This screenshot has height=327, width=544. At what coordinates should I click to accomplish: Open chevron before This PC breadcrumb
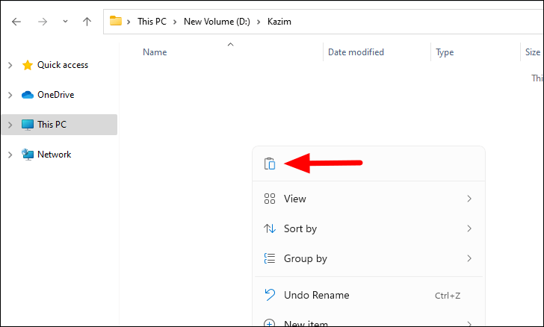pos(129,22)
